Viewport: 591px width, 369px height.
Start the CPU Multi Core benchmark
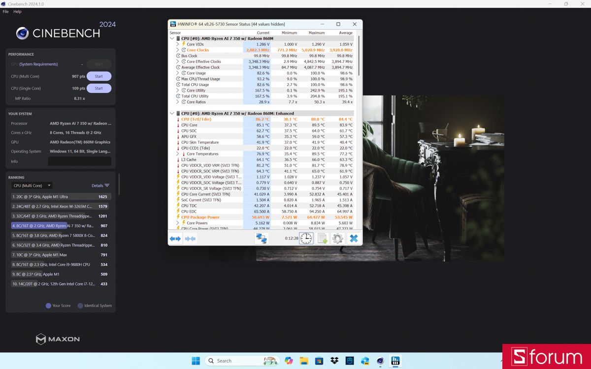click(98, 76)
